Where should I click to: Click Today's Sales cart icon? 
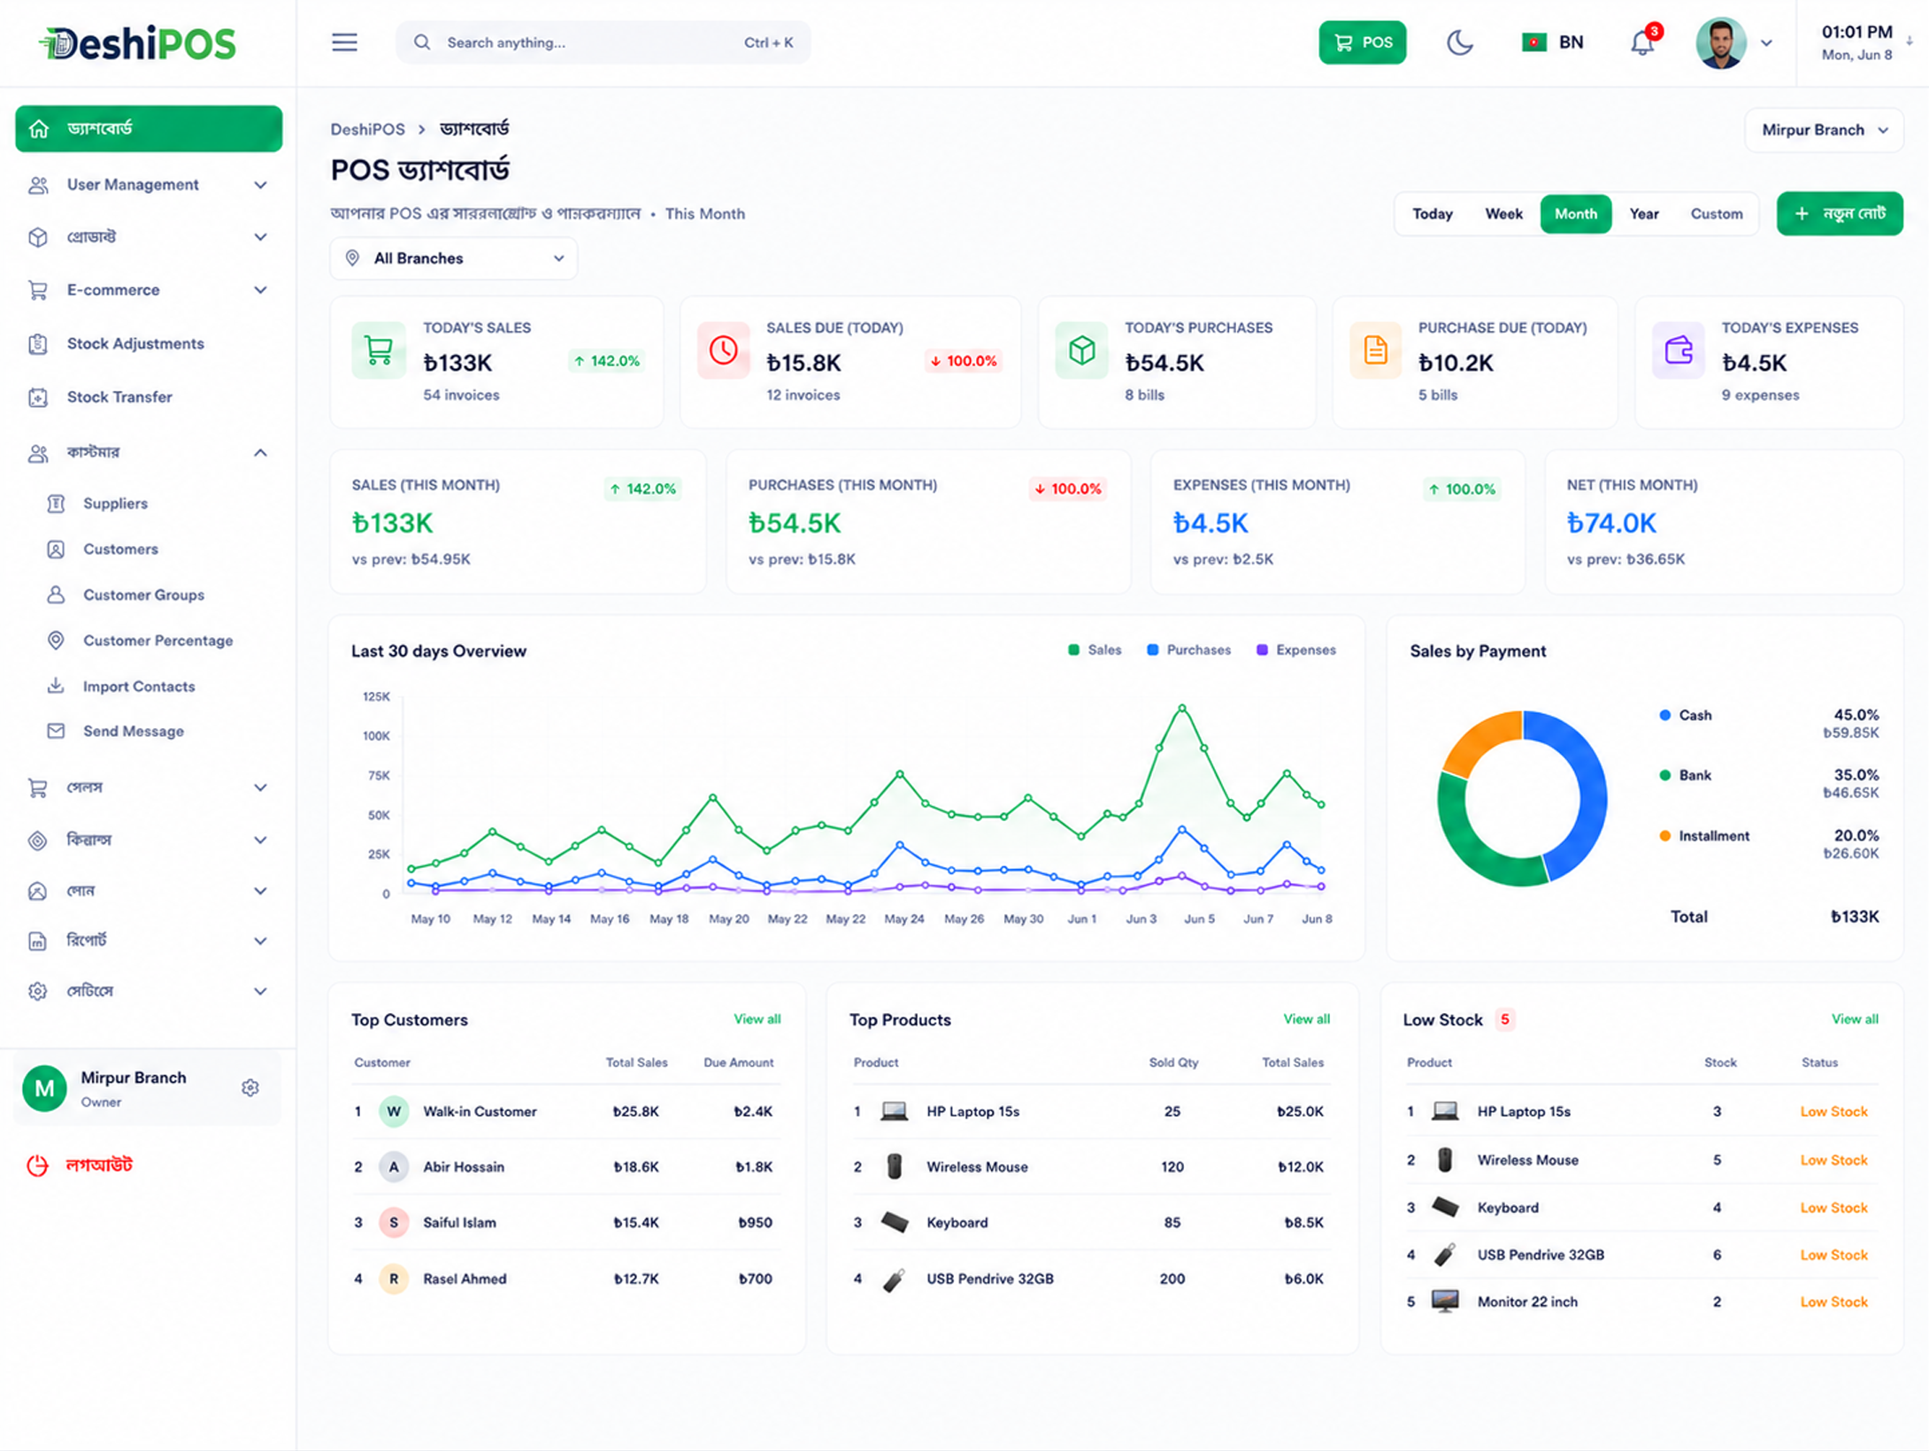[379, 351]
